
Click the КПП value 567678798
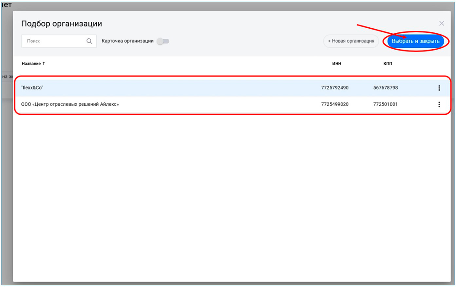pyautogui.click(x=385, y=88)
